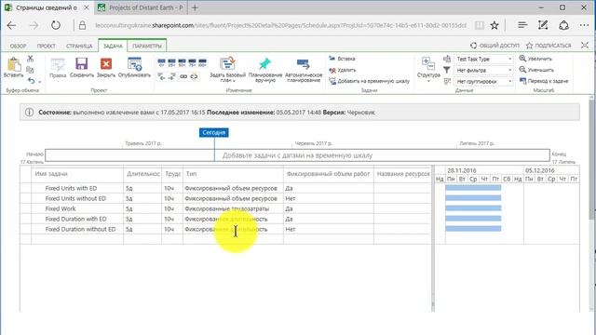Screen dimensions: 596x335
Task: Delete the task via Удалить
Action: click(x=342, y=70)
